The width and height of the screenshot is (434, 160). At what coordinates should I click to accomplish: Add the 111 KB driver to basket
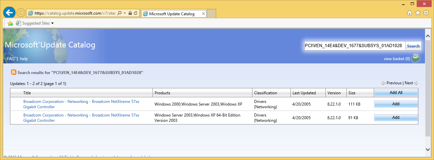pos(396,104)
